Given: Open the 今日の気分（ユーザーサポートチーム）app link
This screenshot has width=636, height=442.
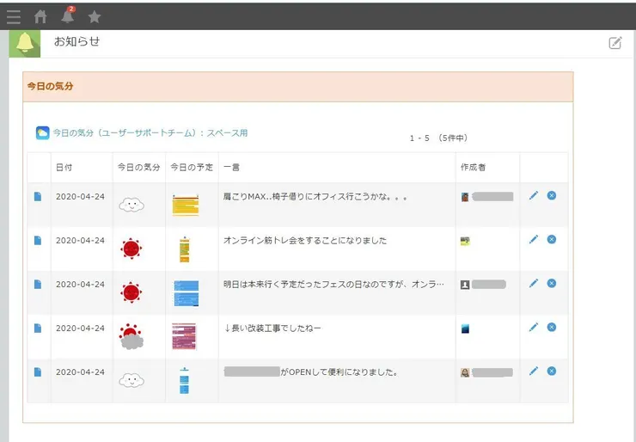Looking at the screenshot, I should tap(150, 133).
